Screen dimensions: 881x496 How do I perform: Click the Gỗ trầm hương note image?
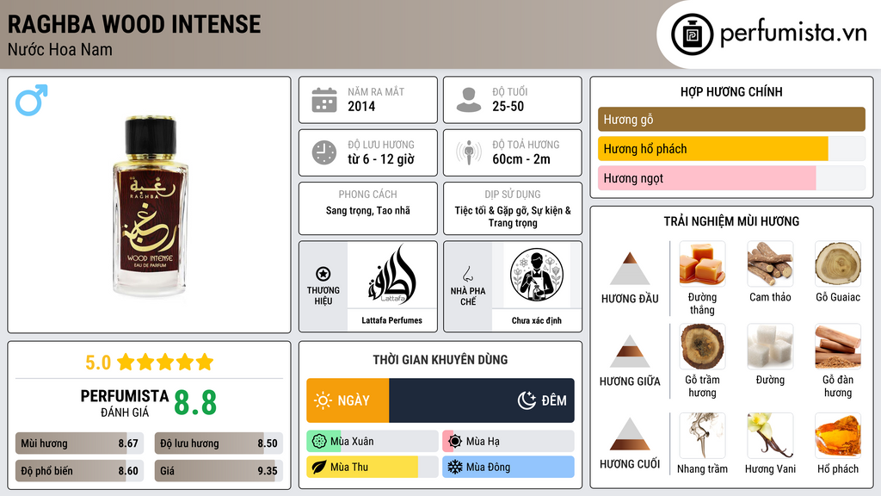702,346
